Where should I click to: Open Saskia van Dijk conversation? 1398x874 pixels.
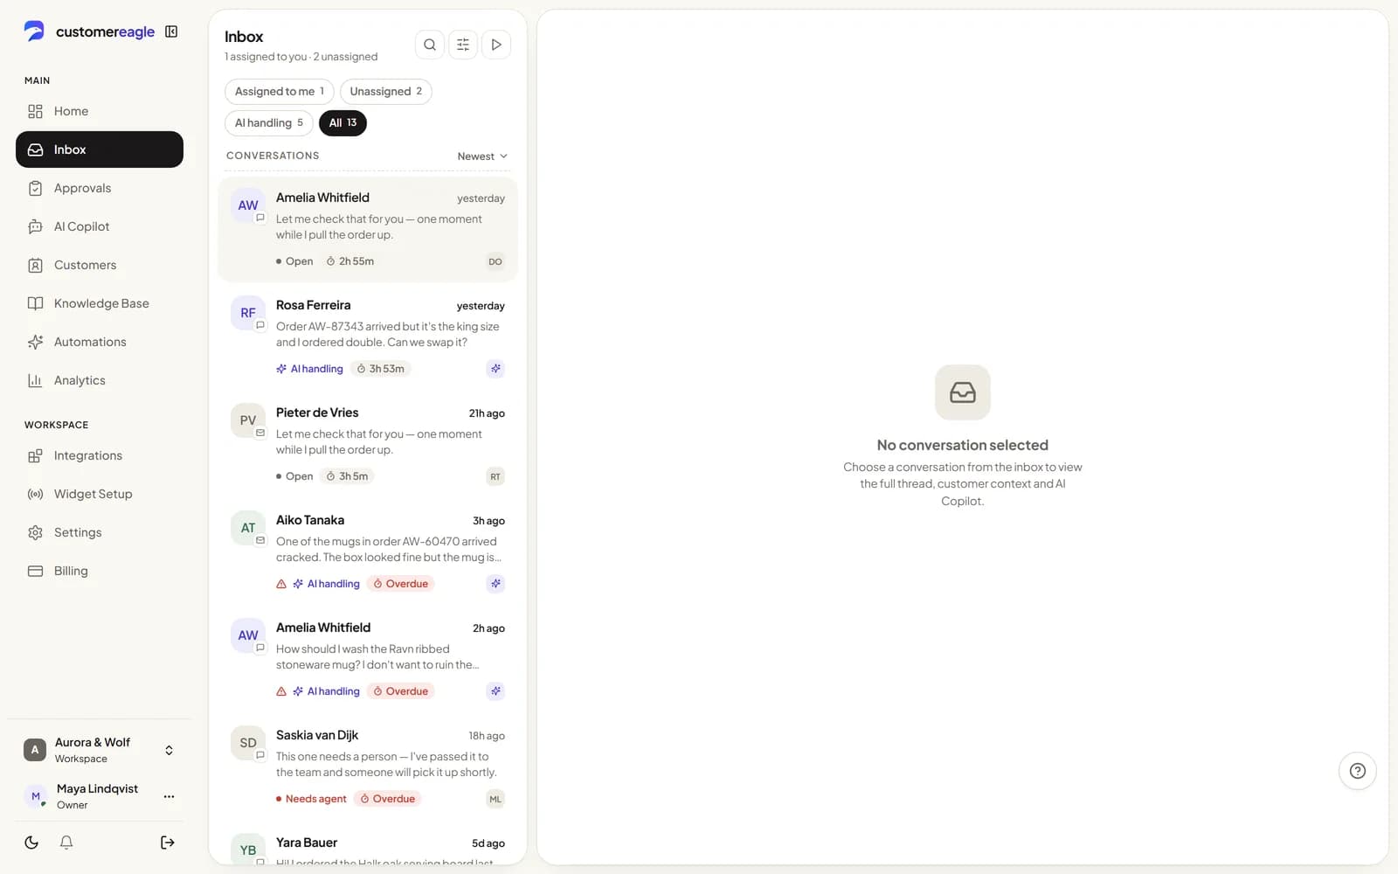point(368,766)
